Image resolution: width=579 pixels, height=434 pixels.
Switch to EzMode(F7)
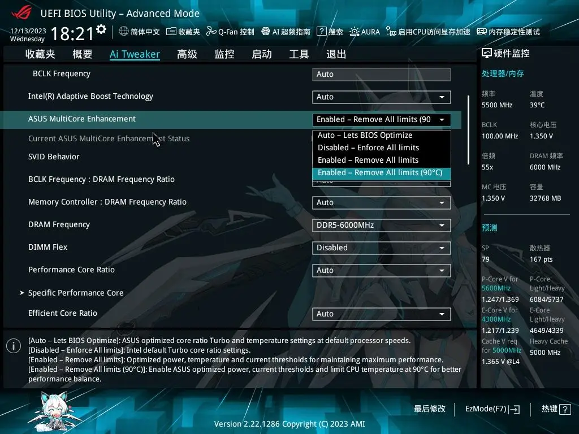(x=492, y=409)
